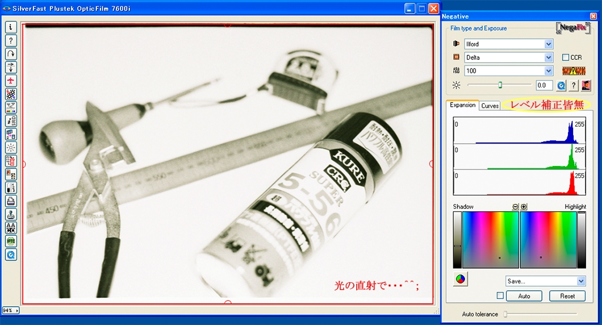Open the Ilford film manufacturer dropdown
Image resolution: width=602 pixels, height=325 pixels.
509,44
